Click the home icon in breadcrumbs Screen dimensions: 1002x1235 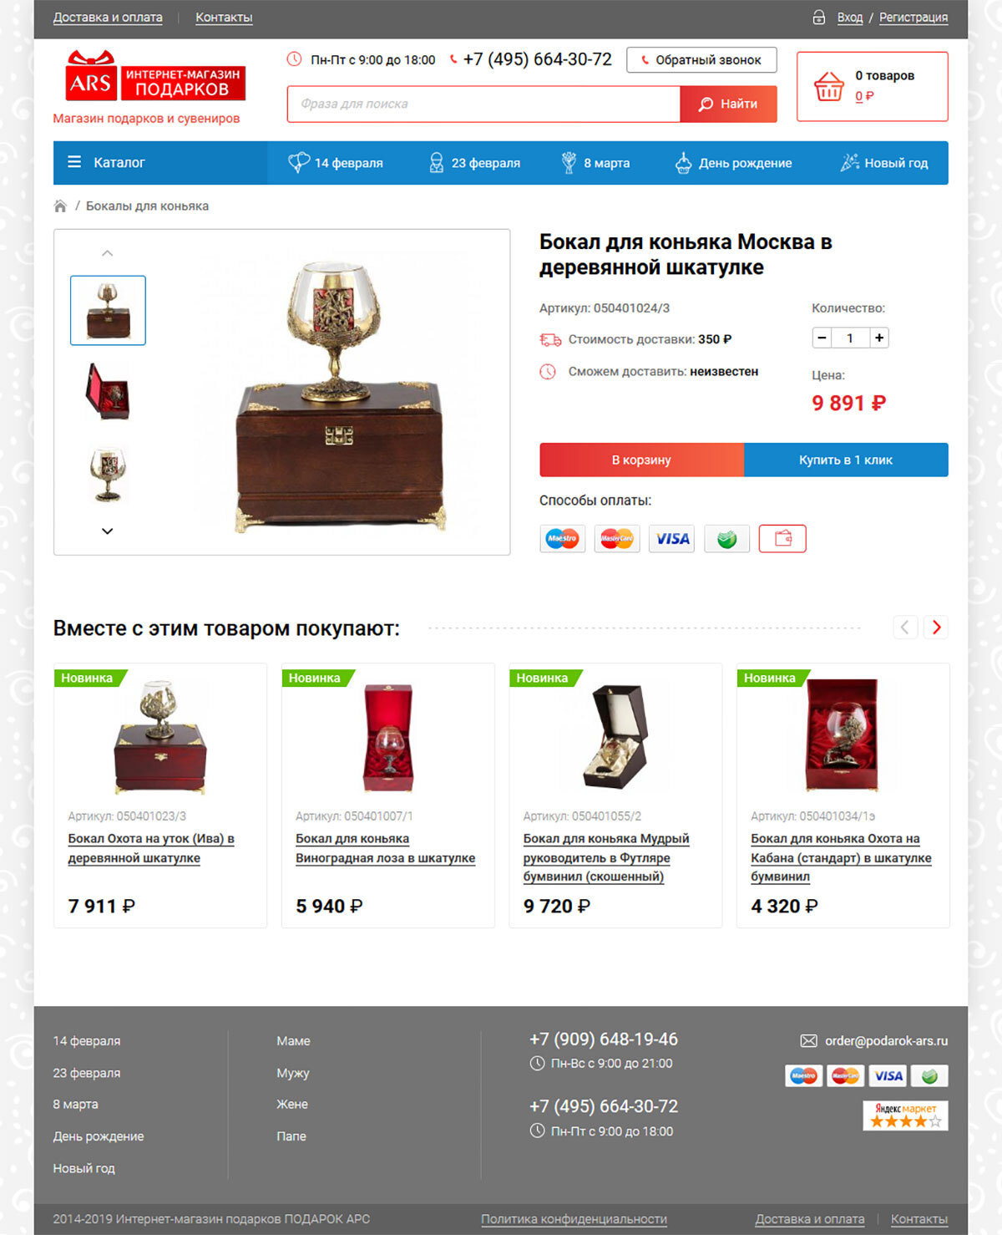point(60,206)
